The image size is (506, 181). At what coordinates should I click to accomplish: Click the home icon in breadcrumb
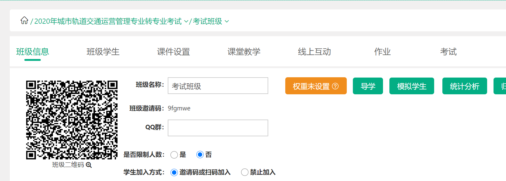[x=24, y=21]
